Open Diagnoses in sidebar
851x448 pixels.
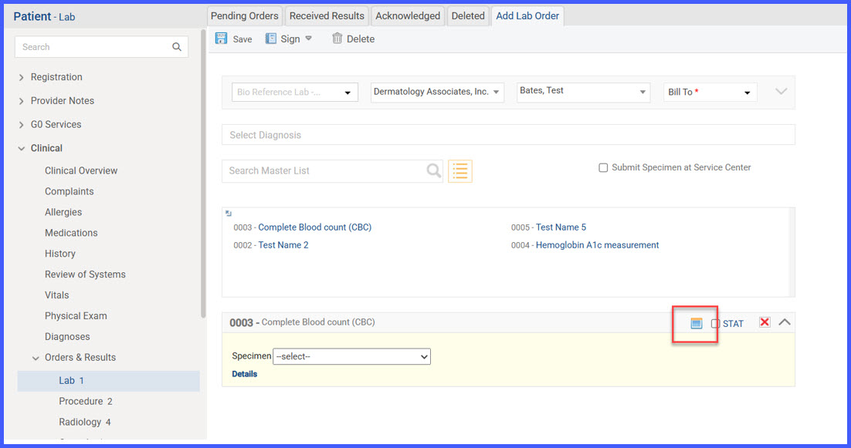pyautogui.click(x=67, y=337)
